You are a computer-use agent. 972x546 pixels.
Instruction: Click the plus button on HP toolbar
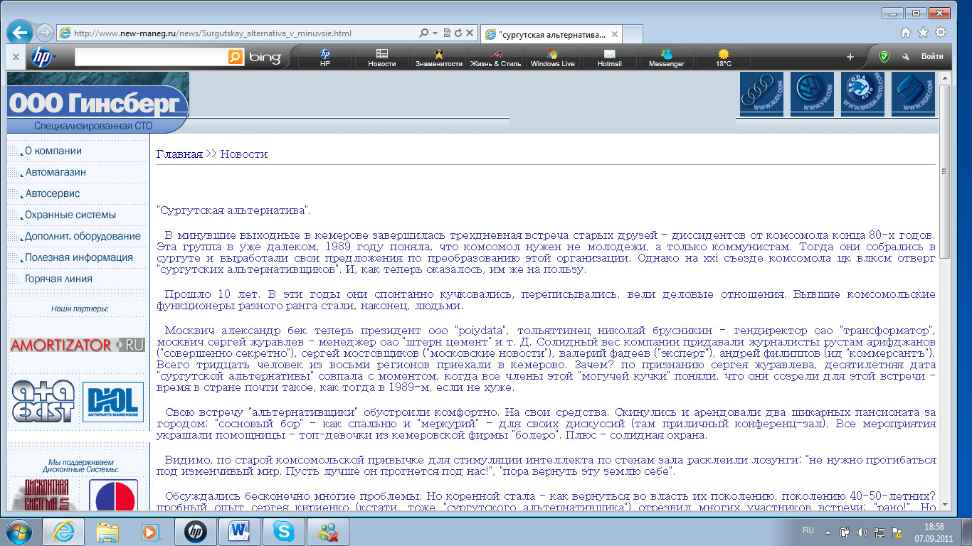click(x=850, y=57)
